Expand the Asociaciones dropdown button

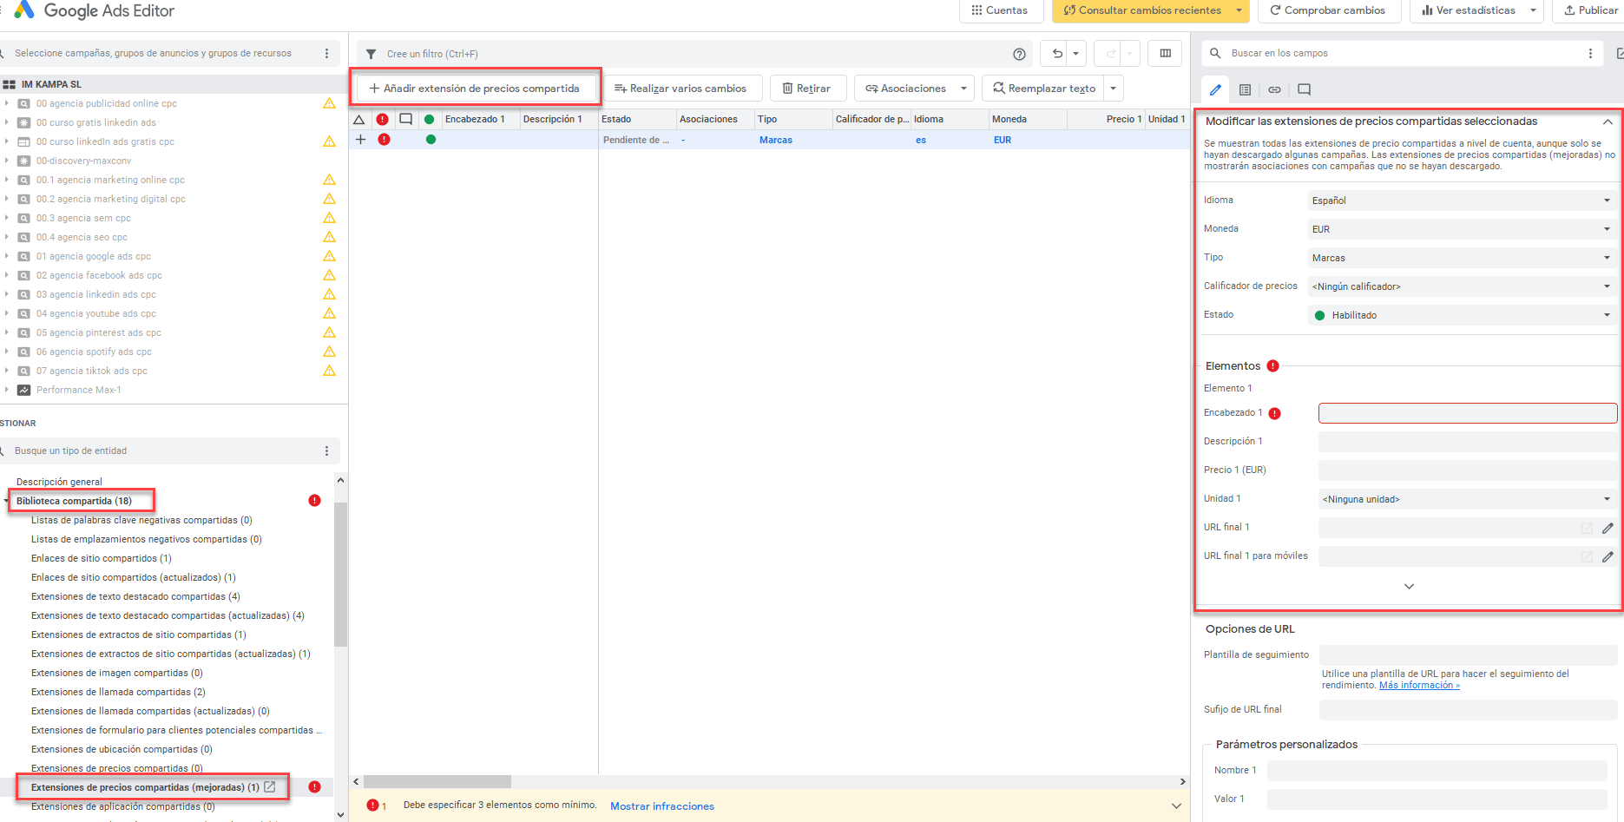963,89
